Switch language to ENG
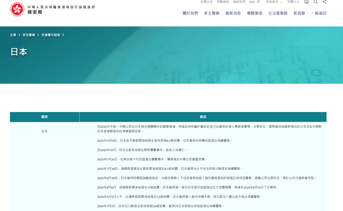Image resolution: width=343 pixels, height=211 pixels. [252, 2]
